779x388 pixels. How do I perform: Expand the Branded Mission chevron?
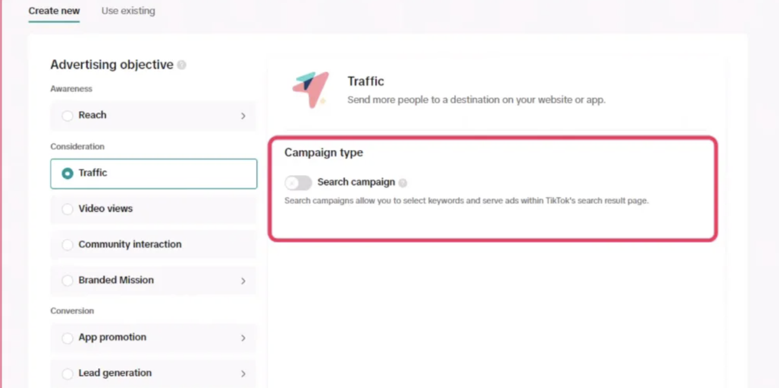point(243,280)
